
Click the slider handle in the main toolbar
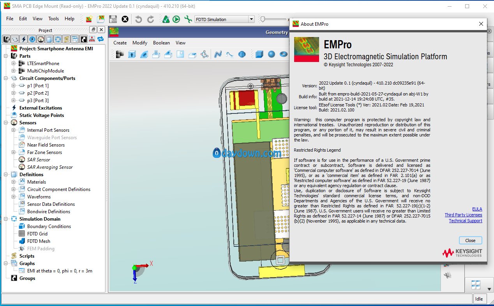[263, 19]
